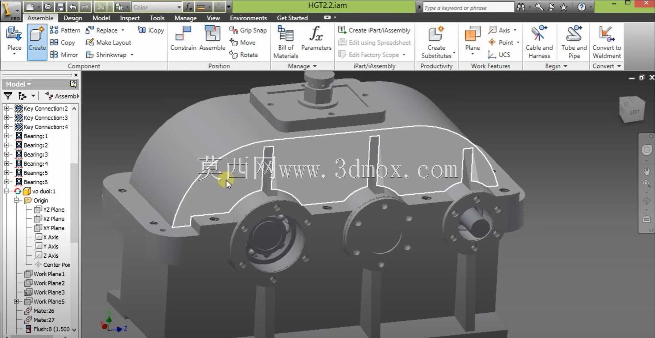This screenshot has height=338, width=655.
Task: Open the Tools tab
Action: coord(157,18)
